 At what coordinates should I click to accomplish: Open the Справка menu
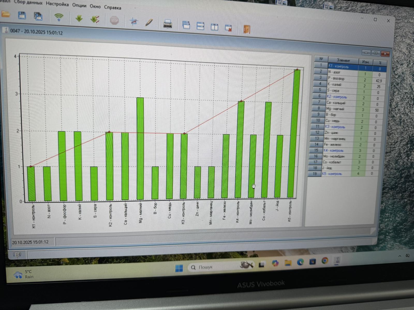point(113,7)
